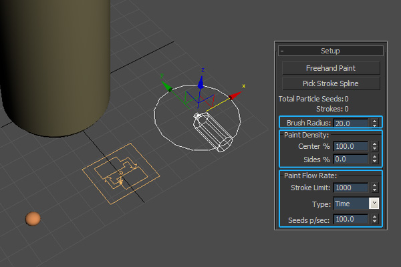The height and width of the screenshot is (267, 401).
Task: Click the Sides % value field
Action: 350,159
